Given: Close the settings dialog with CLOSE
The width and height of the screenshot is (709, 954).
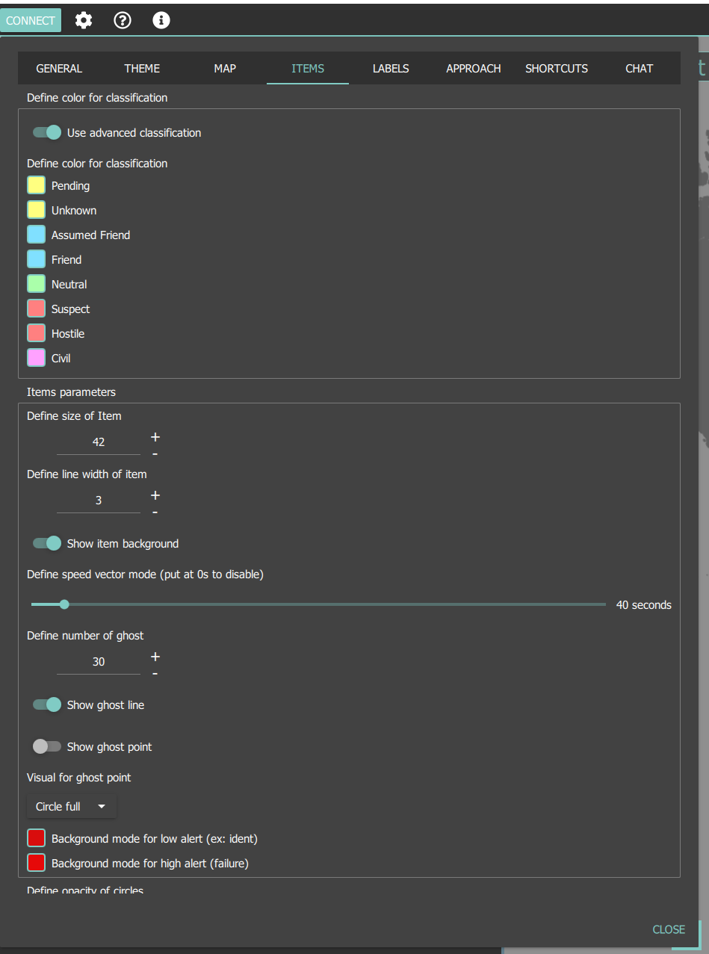Looking at the screenshot, I should click(669, 929).
